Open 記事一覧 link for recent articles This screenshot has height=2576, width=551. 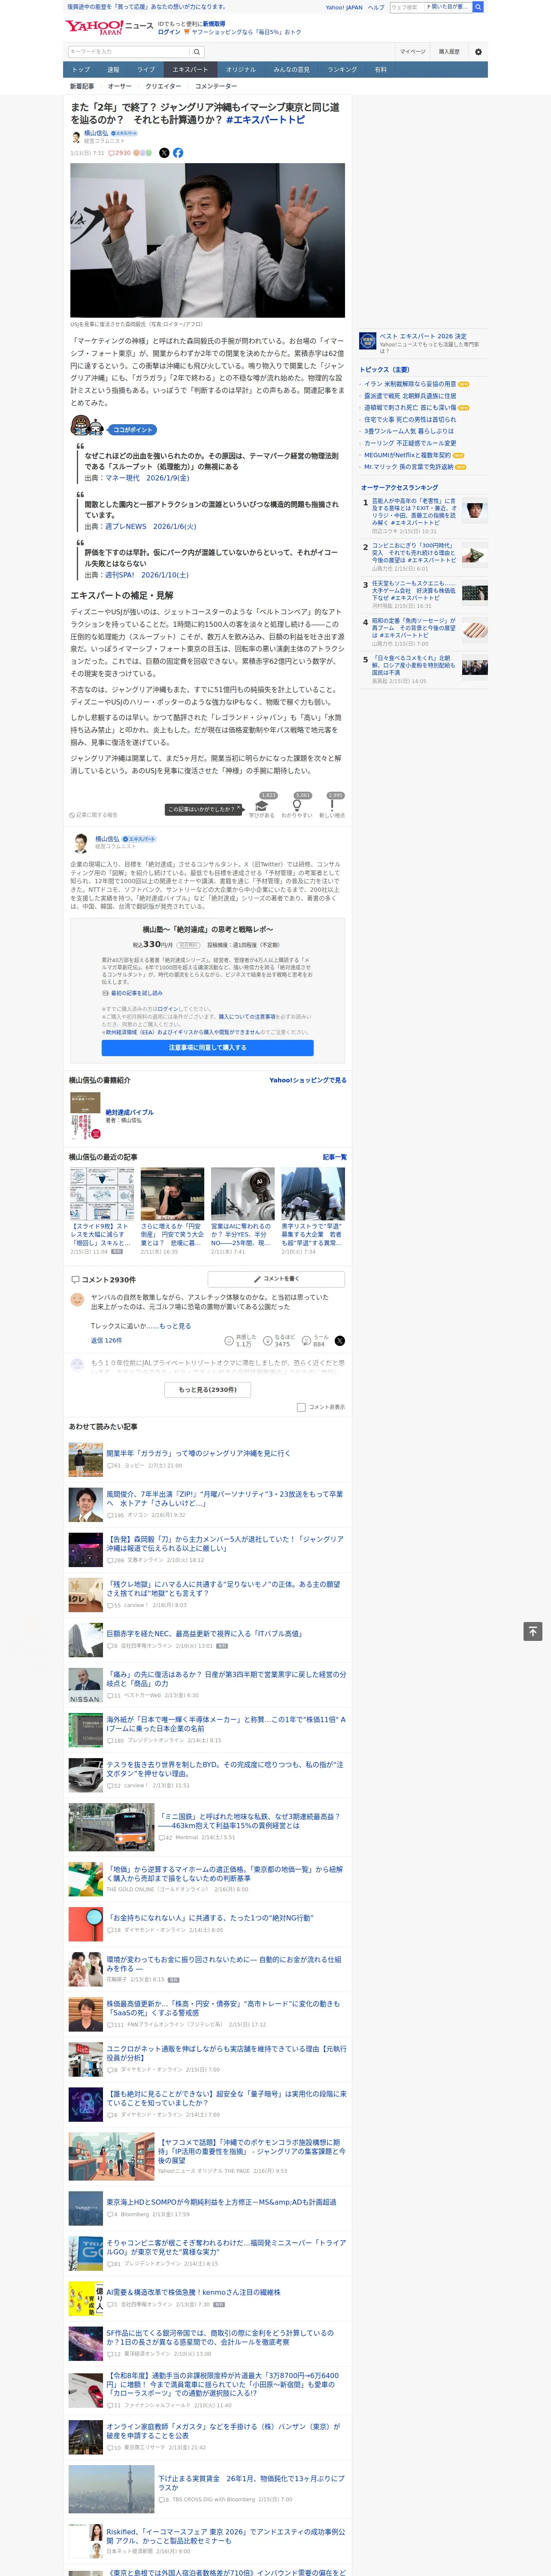pyautogui.click(x=335, y=1157)
